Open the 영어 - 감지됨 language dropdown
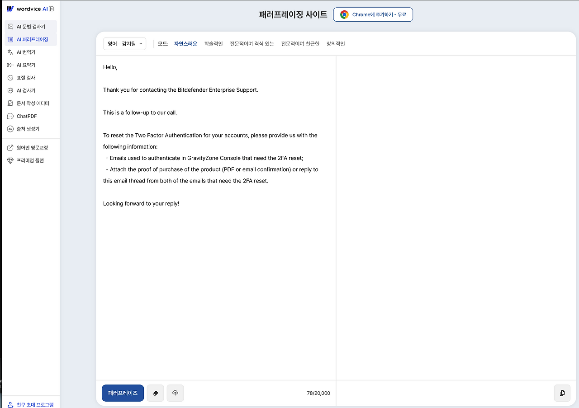 coord(124,43)
